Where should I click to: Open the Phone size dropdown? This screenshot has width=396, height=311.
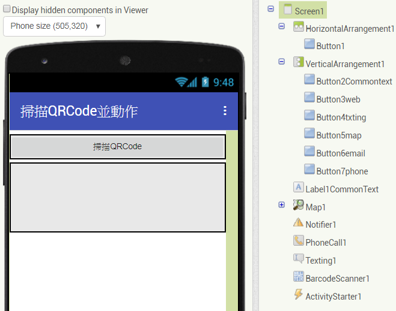coord(54,26)
